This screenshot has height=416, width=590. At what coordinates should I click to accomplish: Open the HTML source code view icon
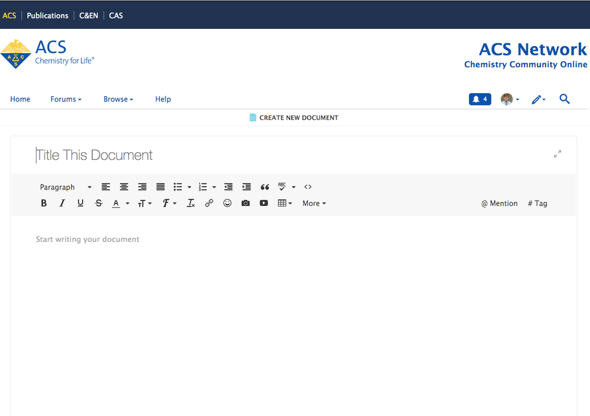(308, 187)
